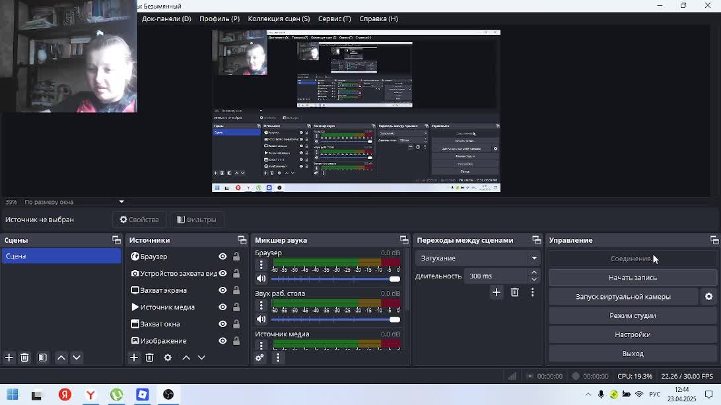
Task: Adjust Браузер volume slider
Action: pyautogui.click(x=335, y=279)
